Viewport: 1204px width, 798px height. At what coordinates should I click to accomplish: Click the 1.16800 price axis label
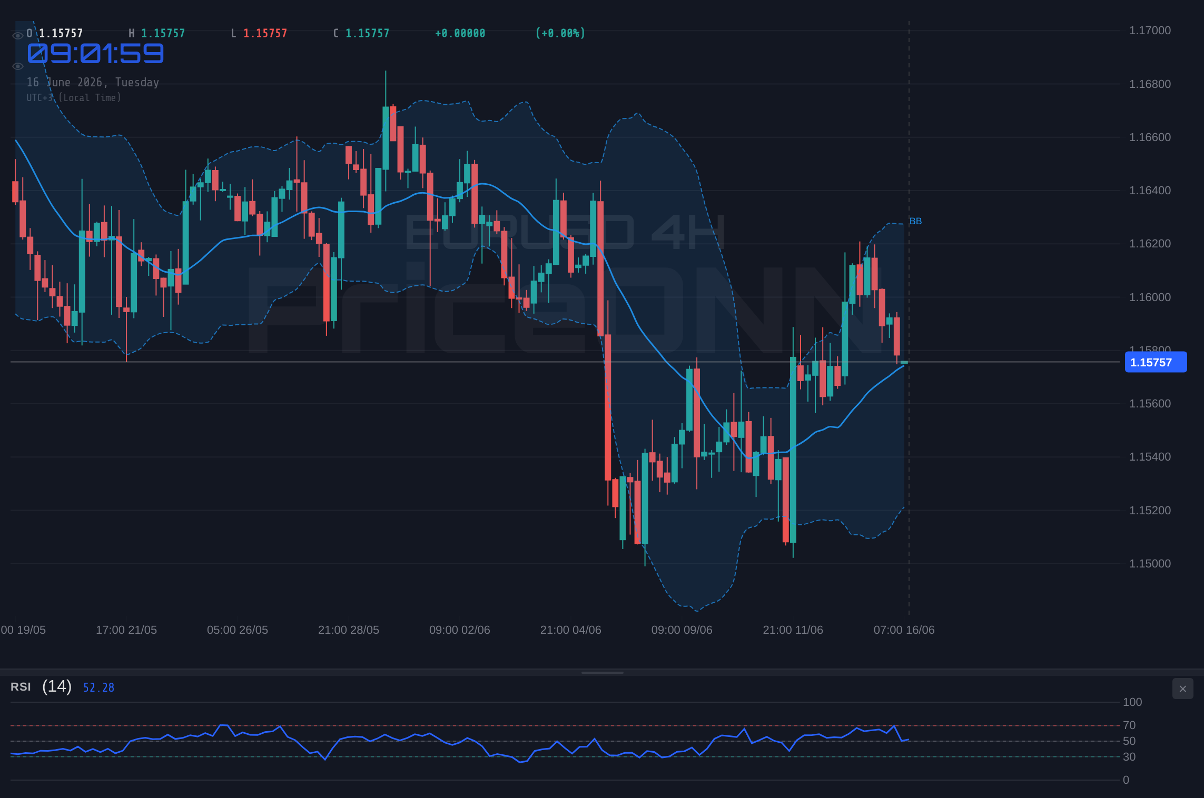(1150, 84)
